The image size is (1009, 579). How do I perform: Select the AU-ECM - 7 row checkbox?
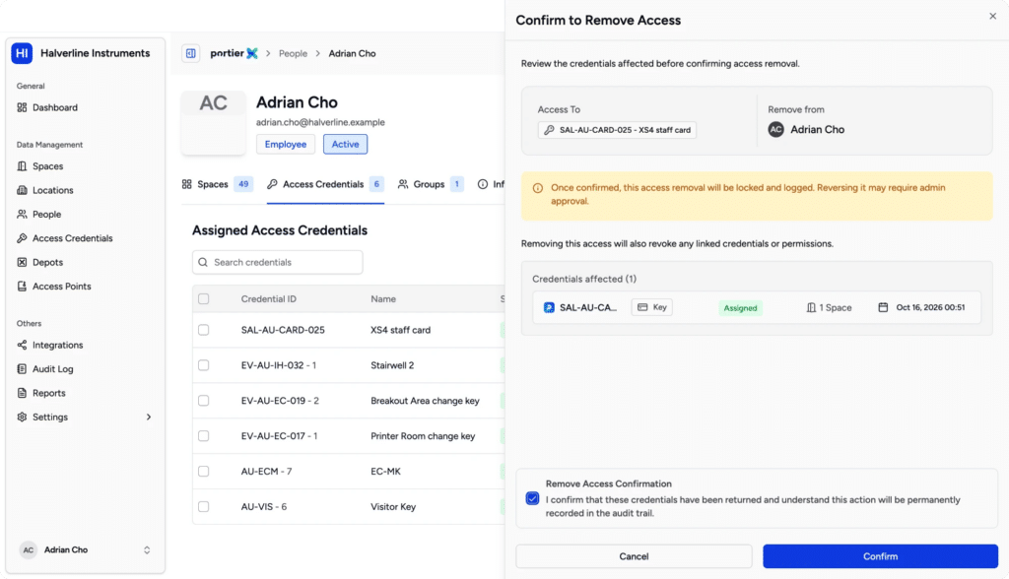pyautogui.click(x=203, y=472)
